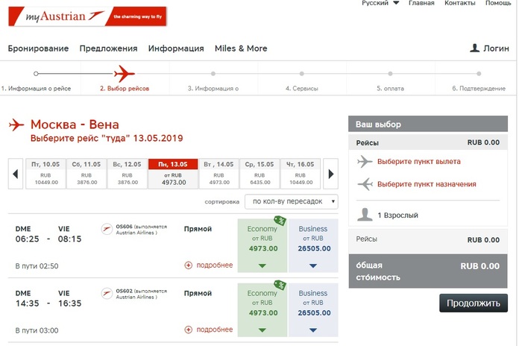Click the departure plane icon in Ваш выбор
The width and height of the screenshot is (522, 346).
[365, 161]
